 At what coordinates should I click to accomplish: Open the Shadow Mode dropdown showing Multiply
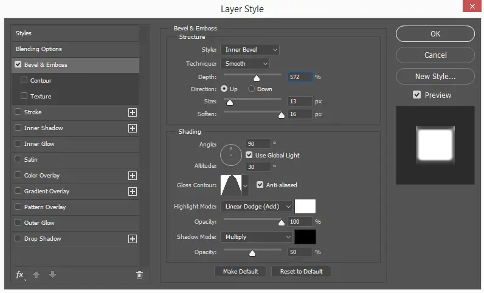pyautogui.click(x=256, y=237)
